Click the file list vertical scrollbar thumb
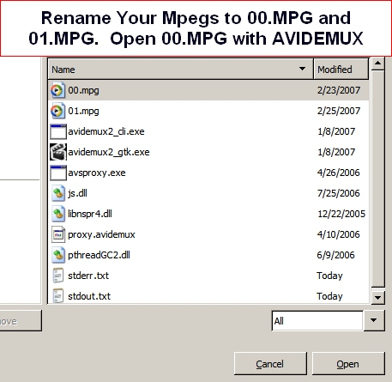This screenshot has height=382, width=392. pyautogui.click(x=377, y=179)
